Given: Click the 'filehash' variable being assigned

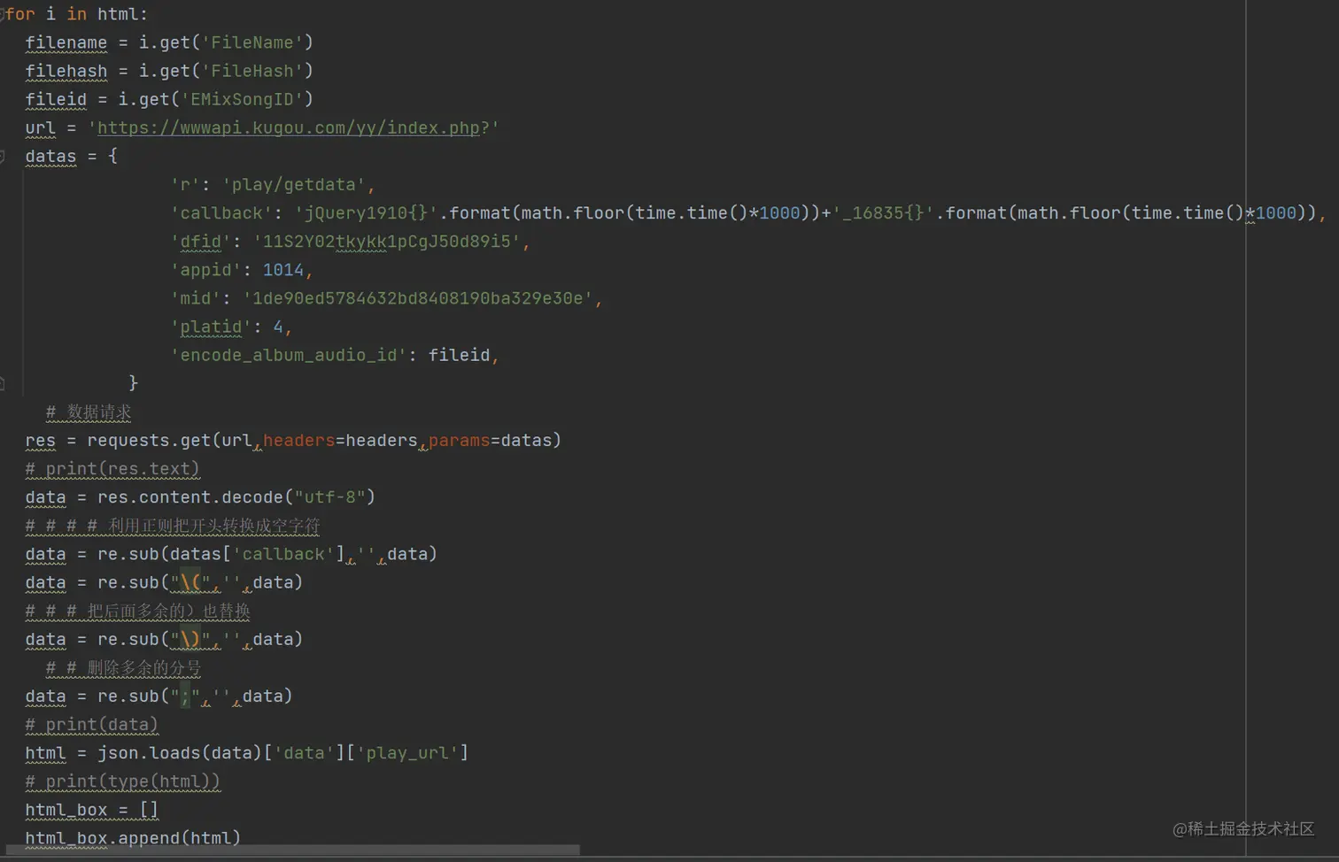Looking at the screenshot, I should 66,71.
